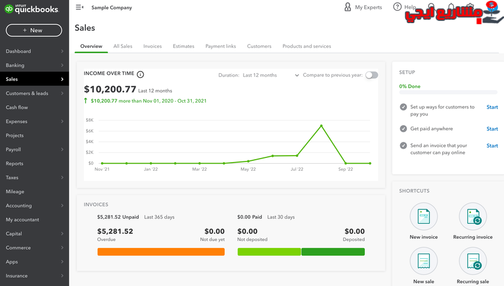Open the New sale shortcut icon
Image resolution: width=504 pixels, height=286 pixels.
[x=424, y=261]
